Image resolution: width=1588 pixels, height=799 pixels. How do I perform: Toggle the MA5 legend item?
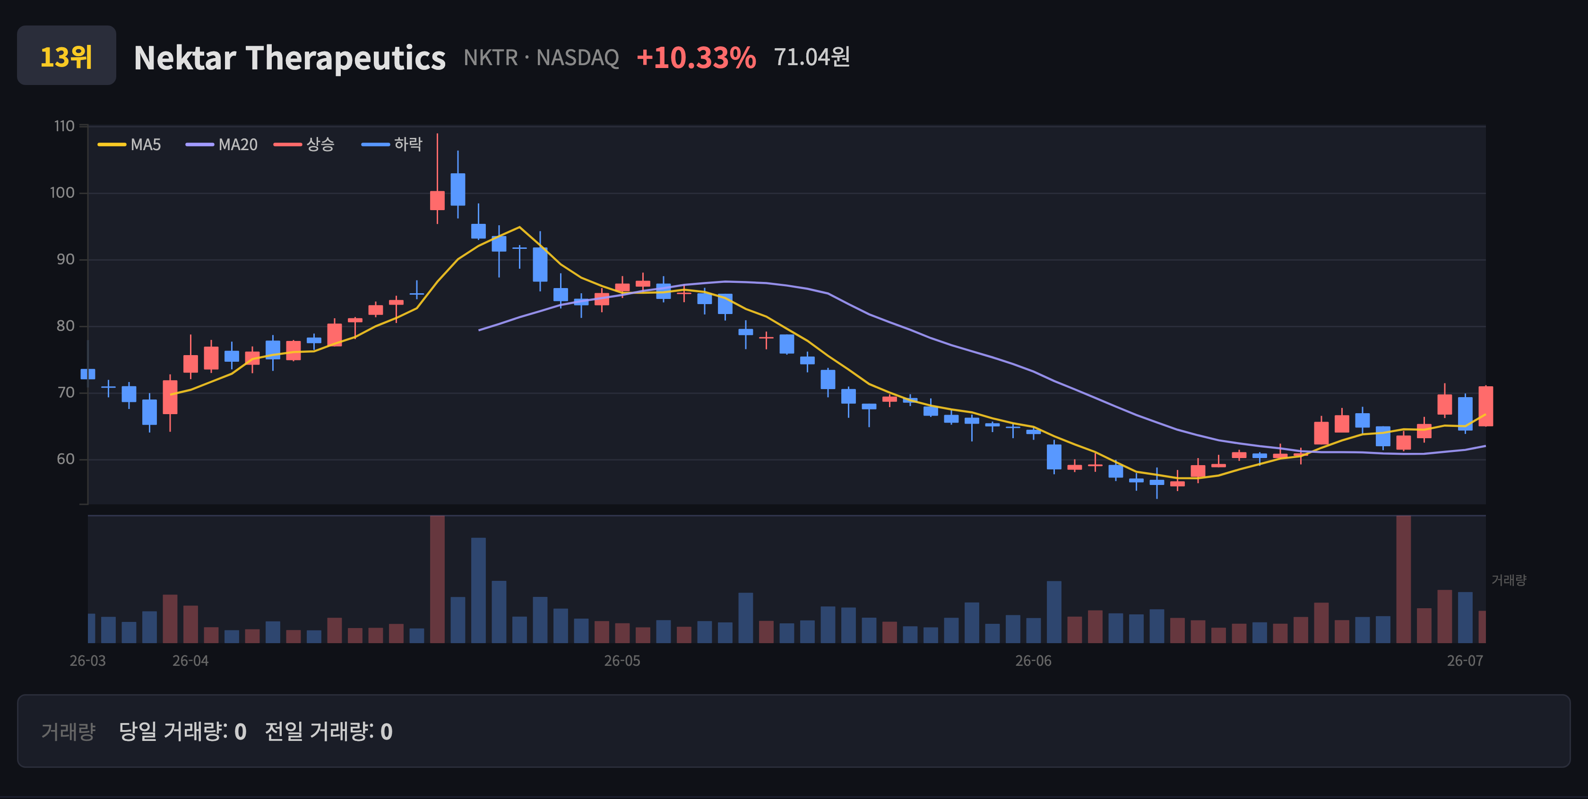(129, 145)
